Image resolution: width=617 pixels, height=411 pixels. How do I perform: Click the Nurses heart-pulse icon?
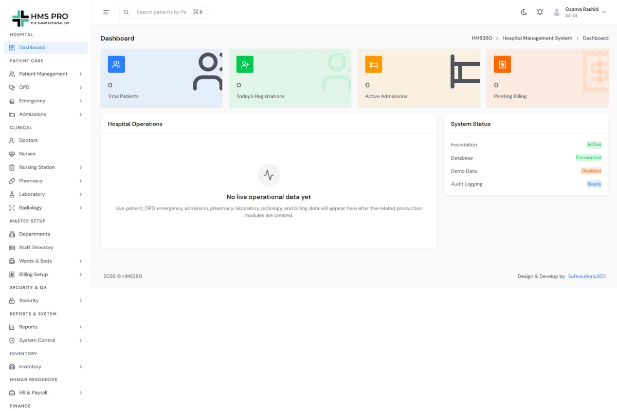pyautogui.click(x=12, y=154)
